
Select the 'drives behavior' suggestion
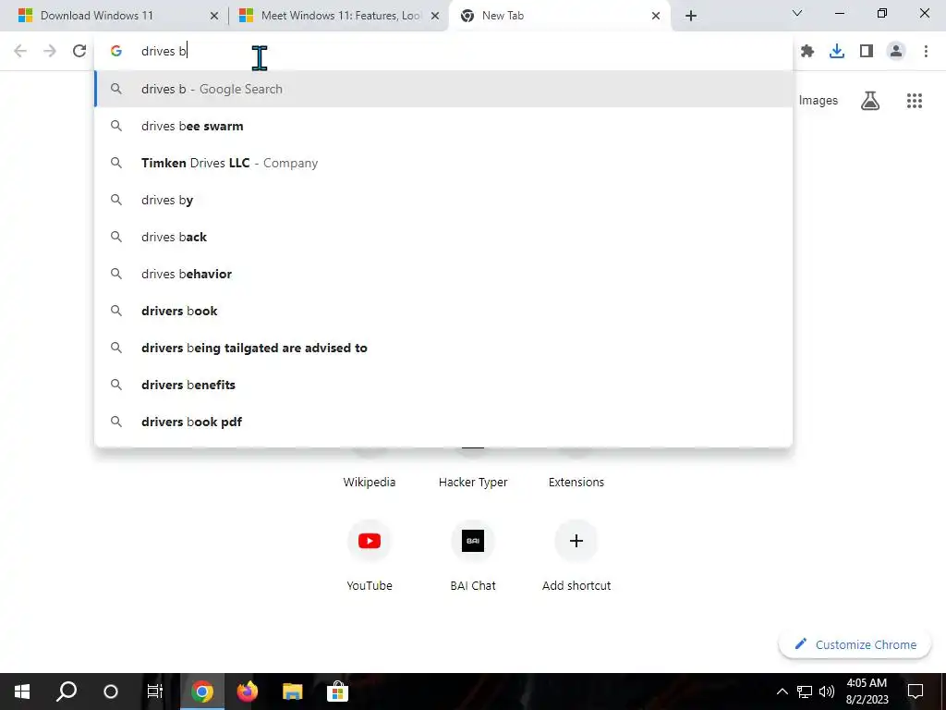point(443,274)
